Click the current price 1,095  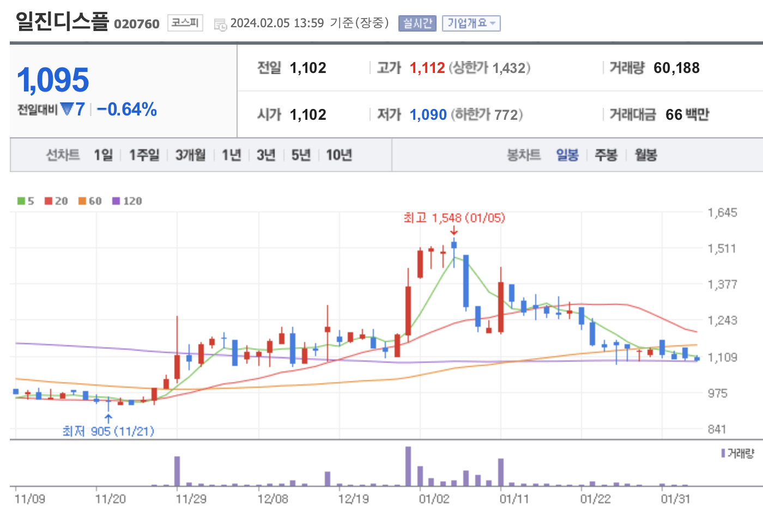click(53, 80)
